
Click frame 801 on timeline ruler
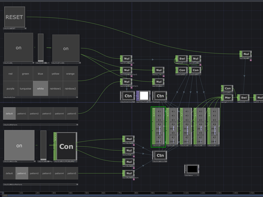pos(136,193)
